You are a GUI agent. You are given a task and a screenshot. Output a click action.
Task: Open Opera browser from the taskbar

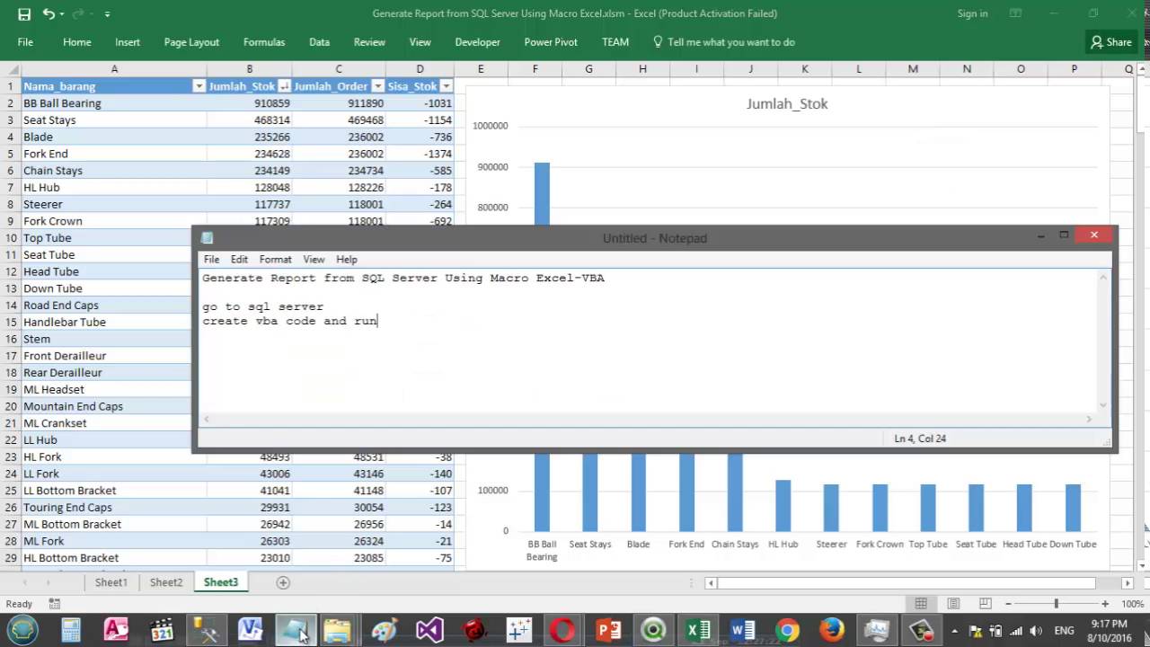click(563, 630)
